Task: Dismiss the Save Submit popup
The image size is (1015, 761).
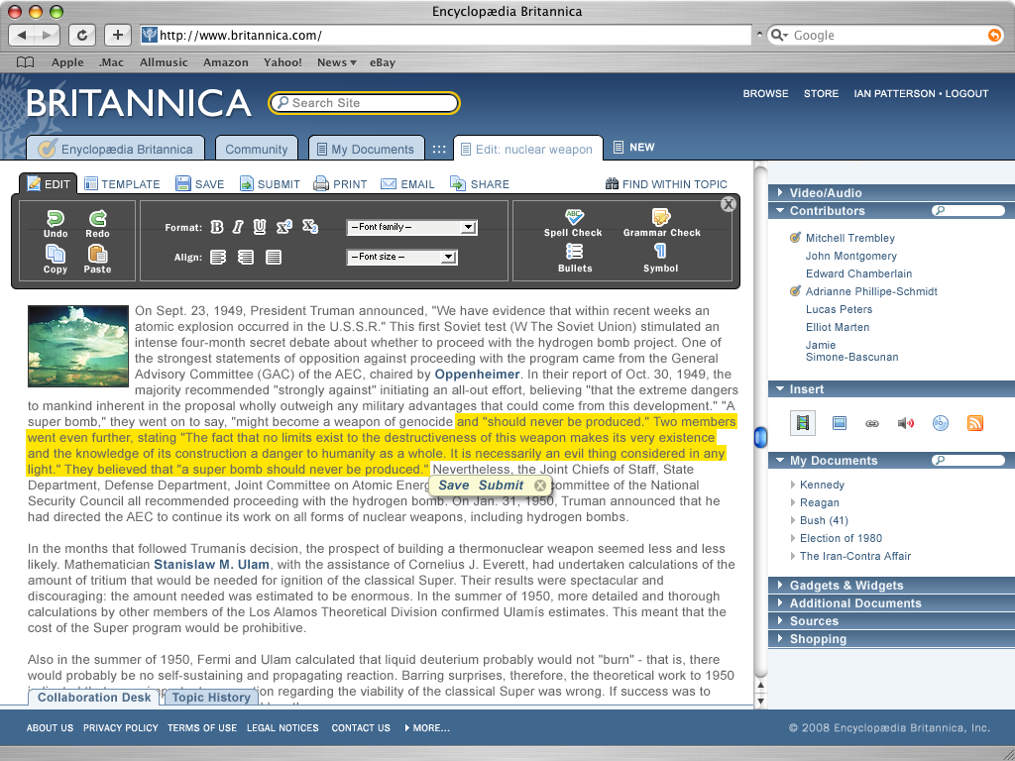Action: point(540,486)
